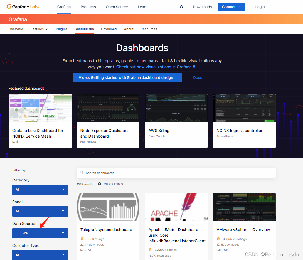The image size is (303, 260).
Task: Click the search icon in dashboards search box
Action: tap(82, 172)
